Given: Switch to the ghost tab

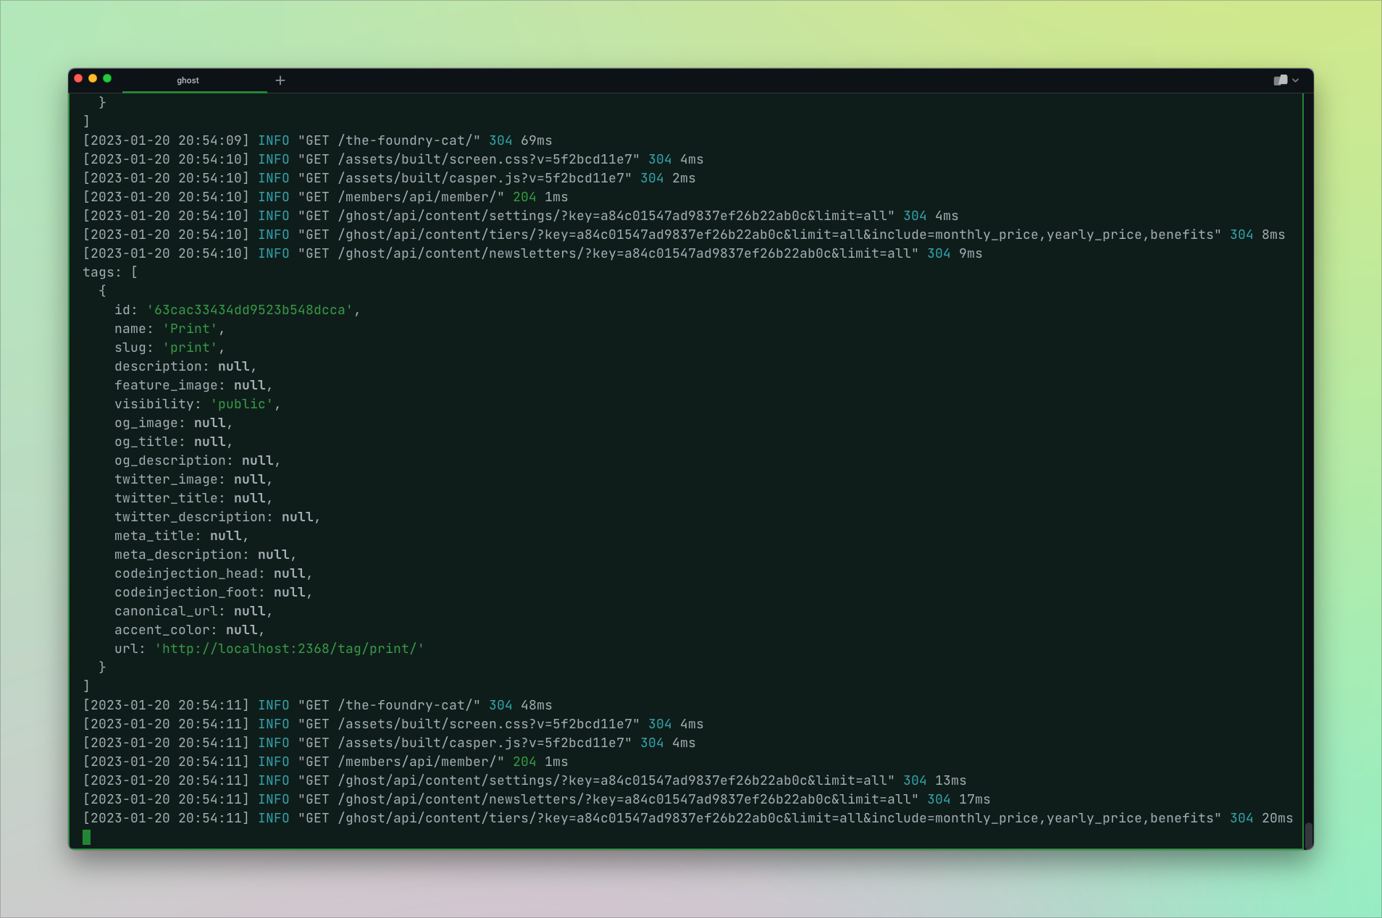Looking at the screenshot, I should point(187,80).
